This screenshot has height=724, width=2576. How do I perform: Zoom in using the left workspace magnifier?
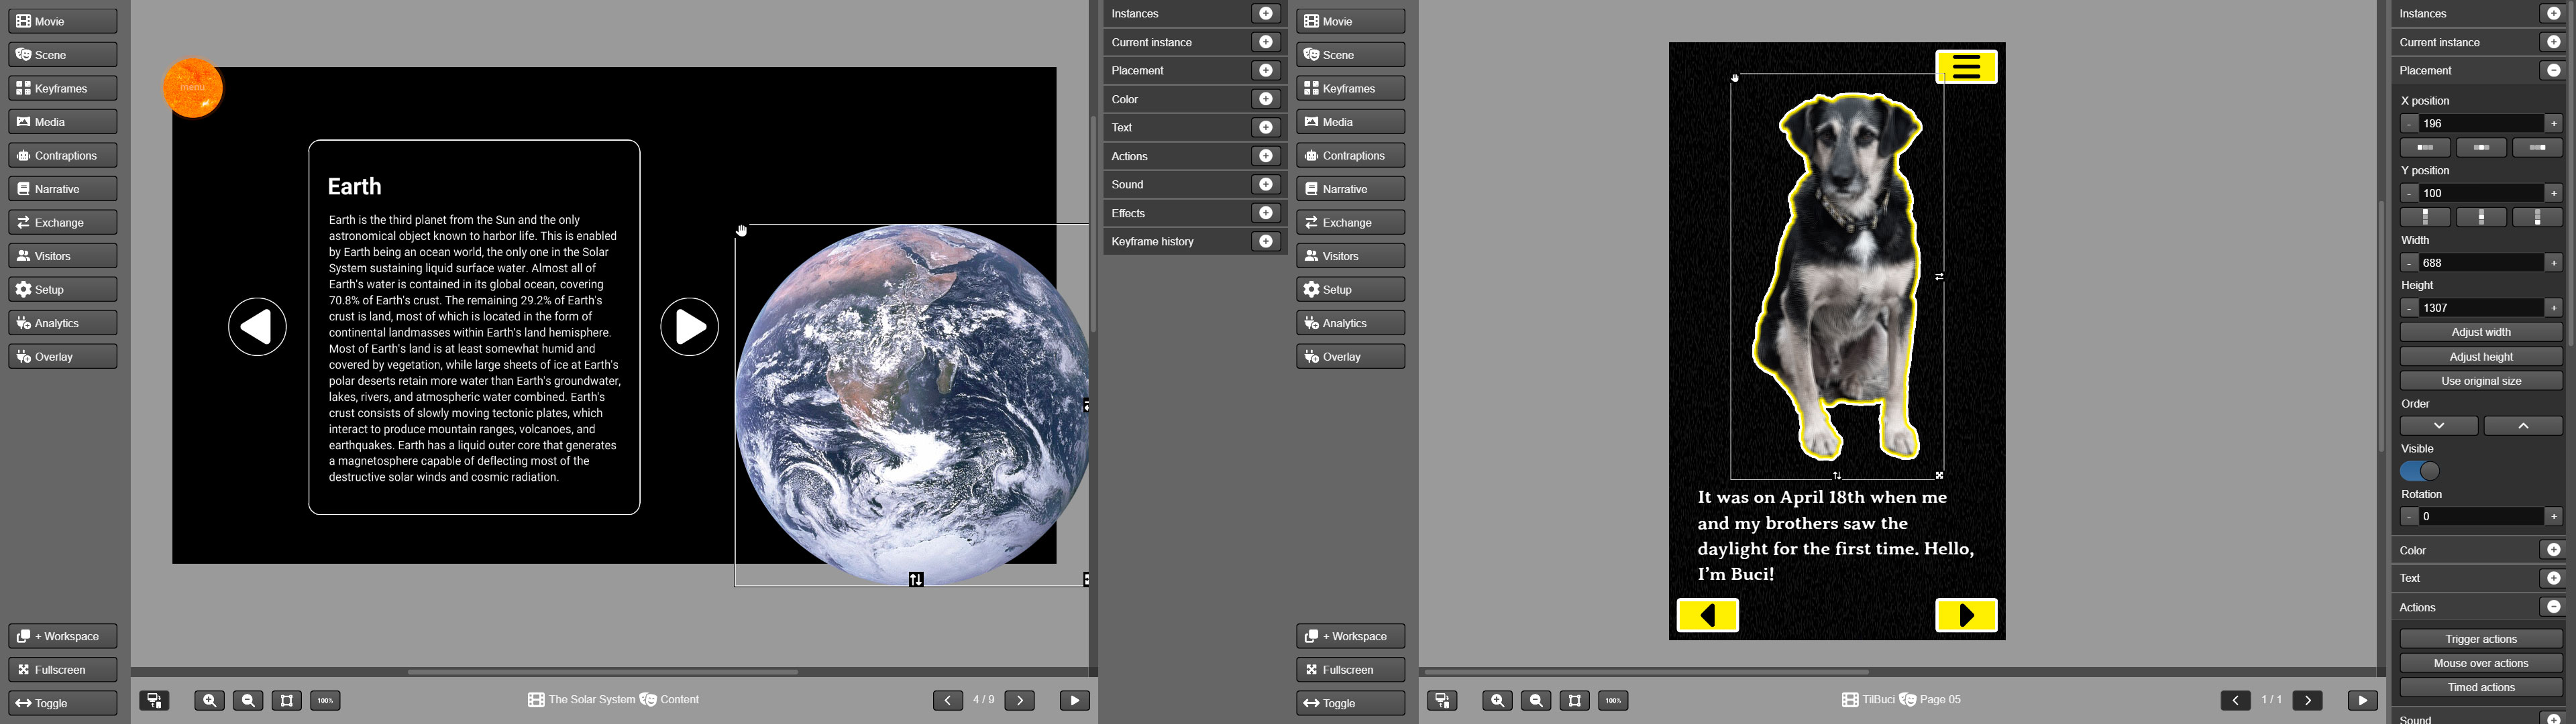click(x=209, y=700)
